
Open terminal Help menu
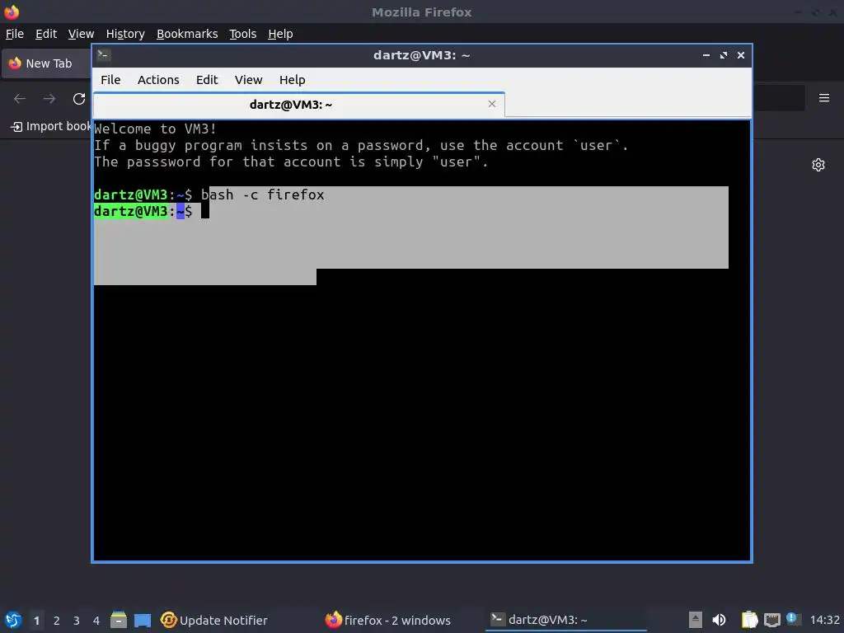coord(292,80)
